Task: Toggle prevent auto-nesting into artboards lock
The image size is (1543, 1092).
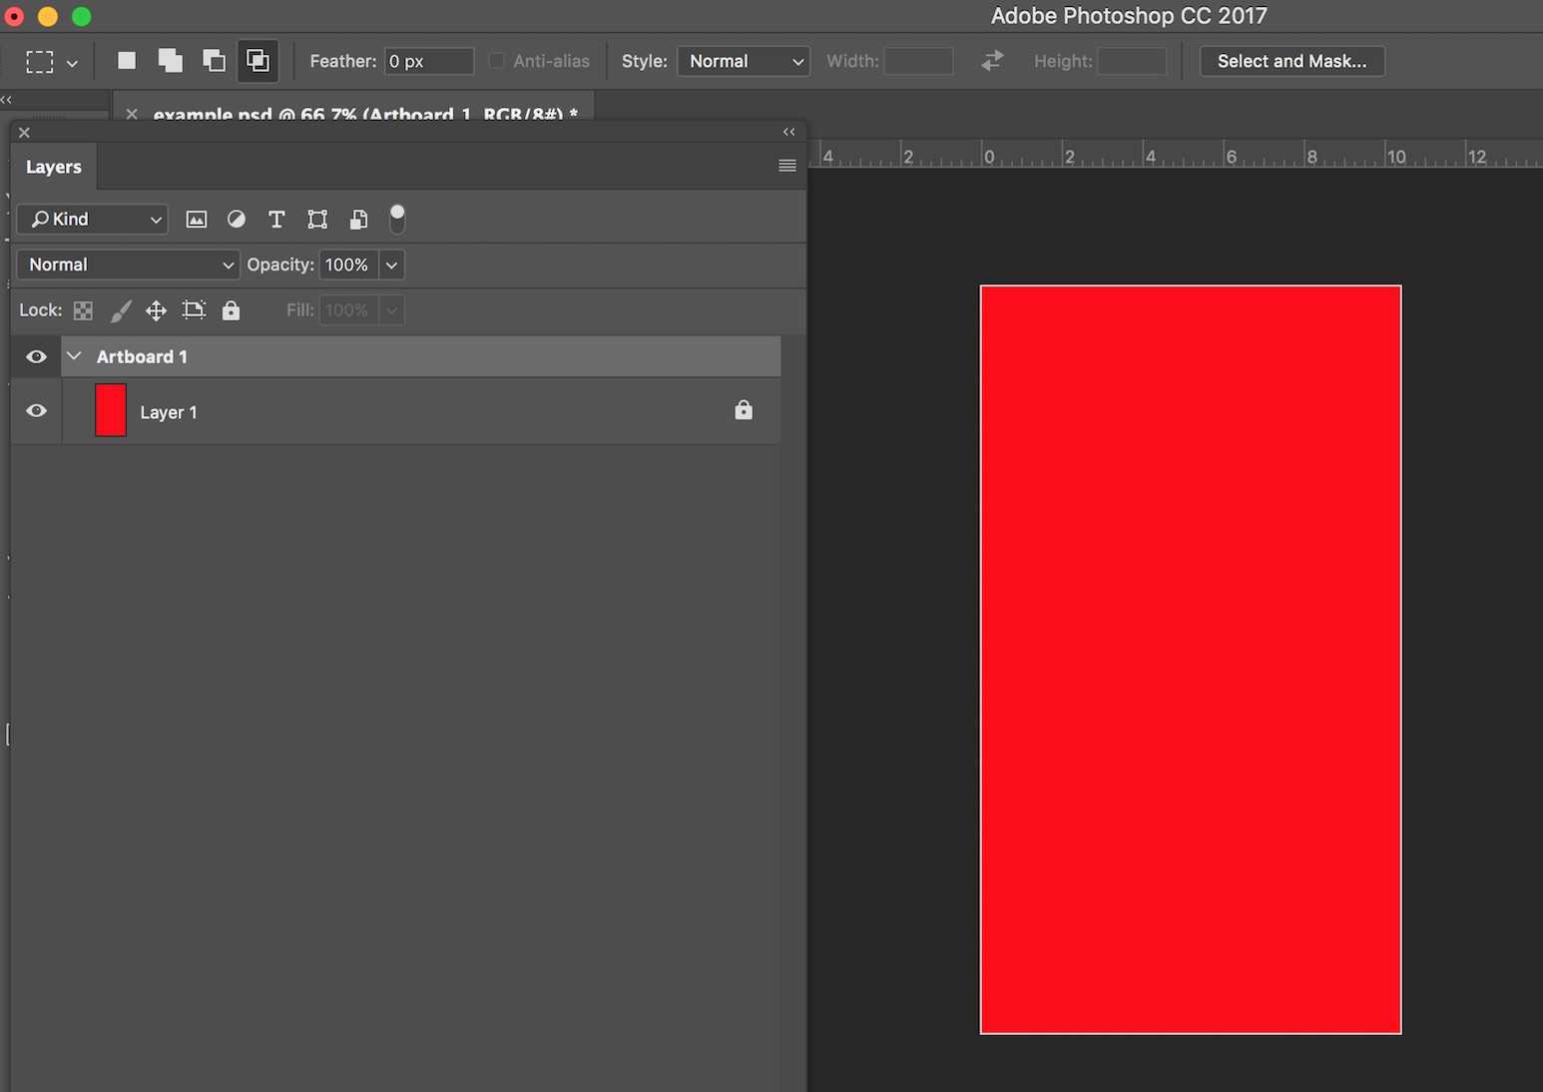Action: point(194,310)
